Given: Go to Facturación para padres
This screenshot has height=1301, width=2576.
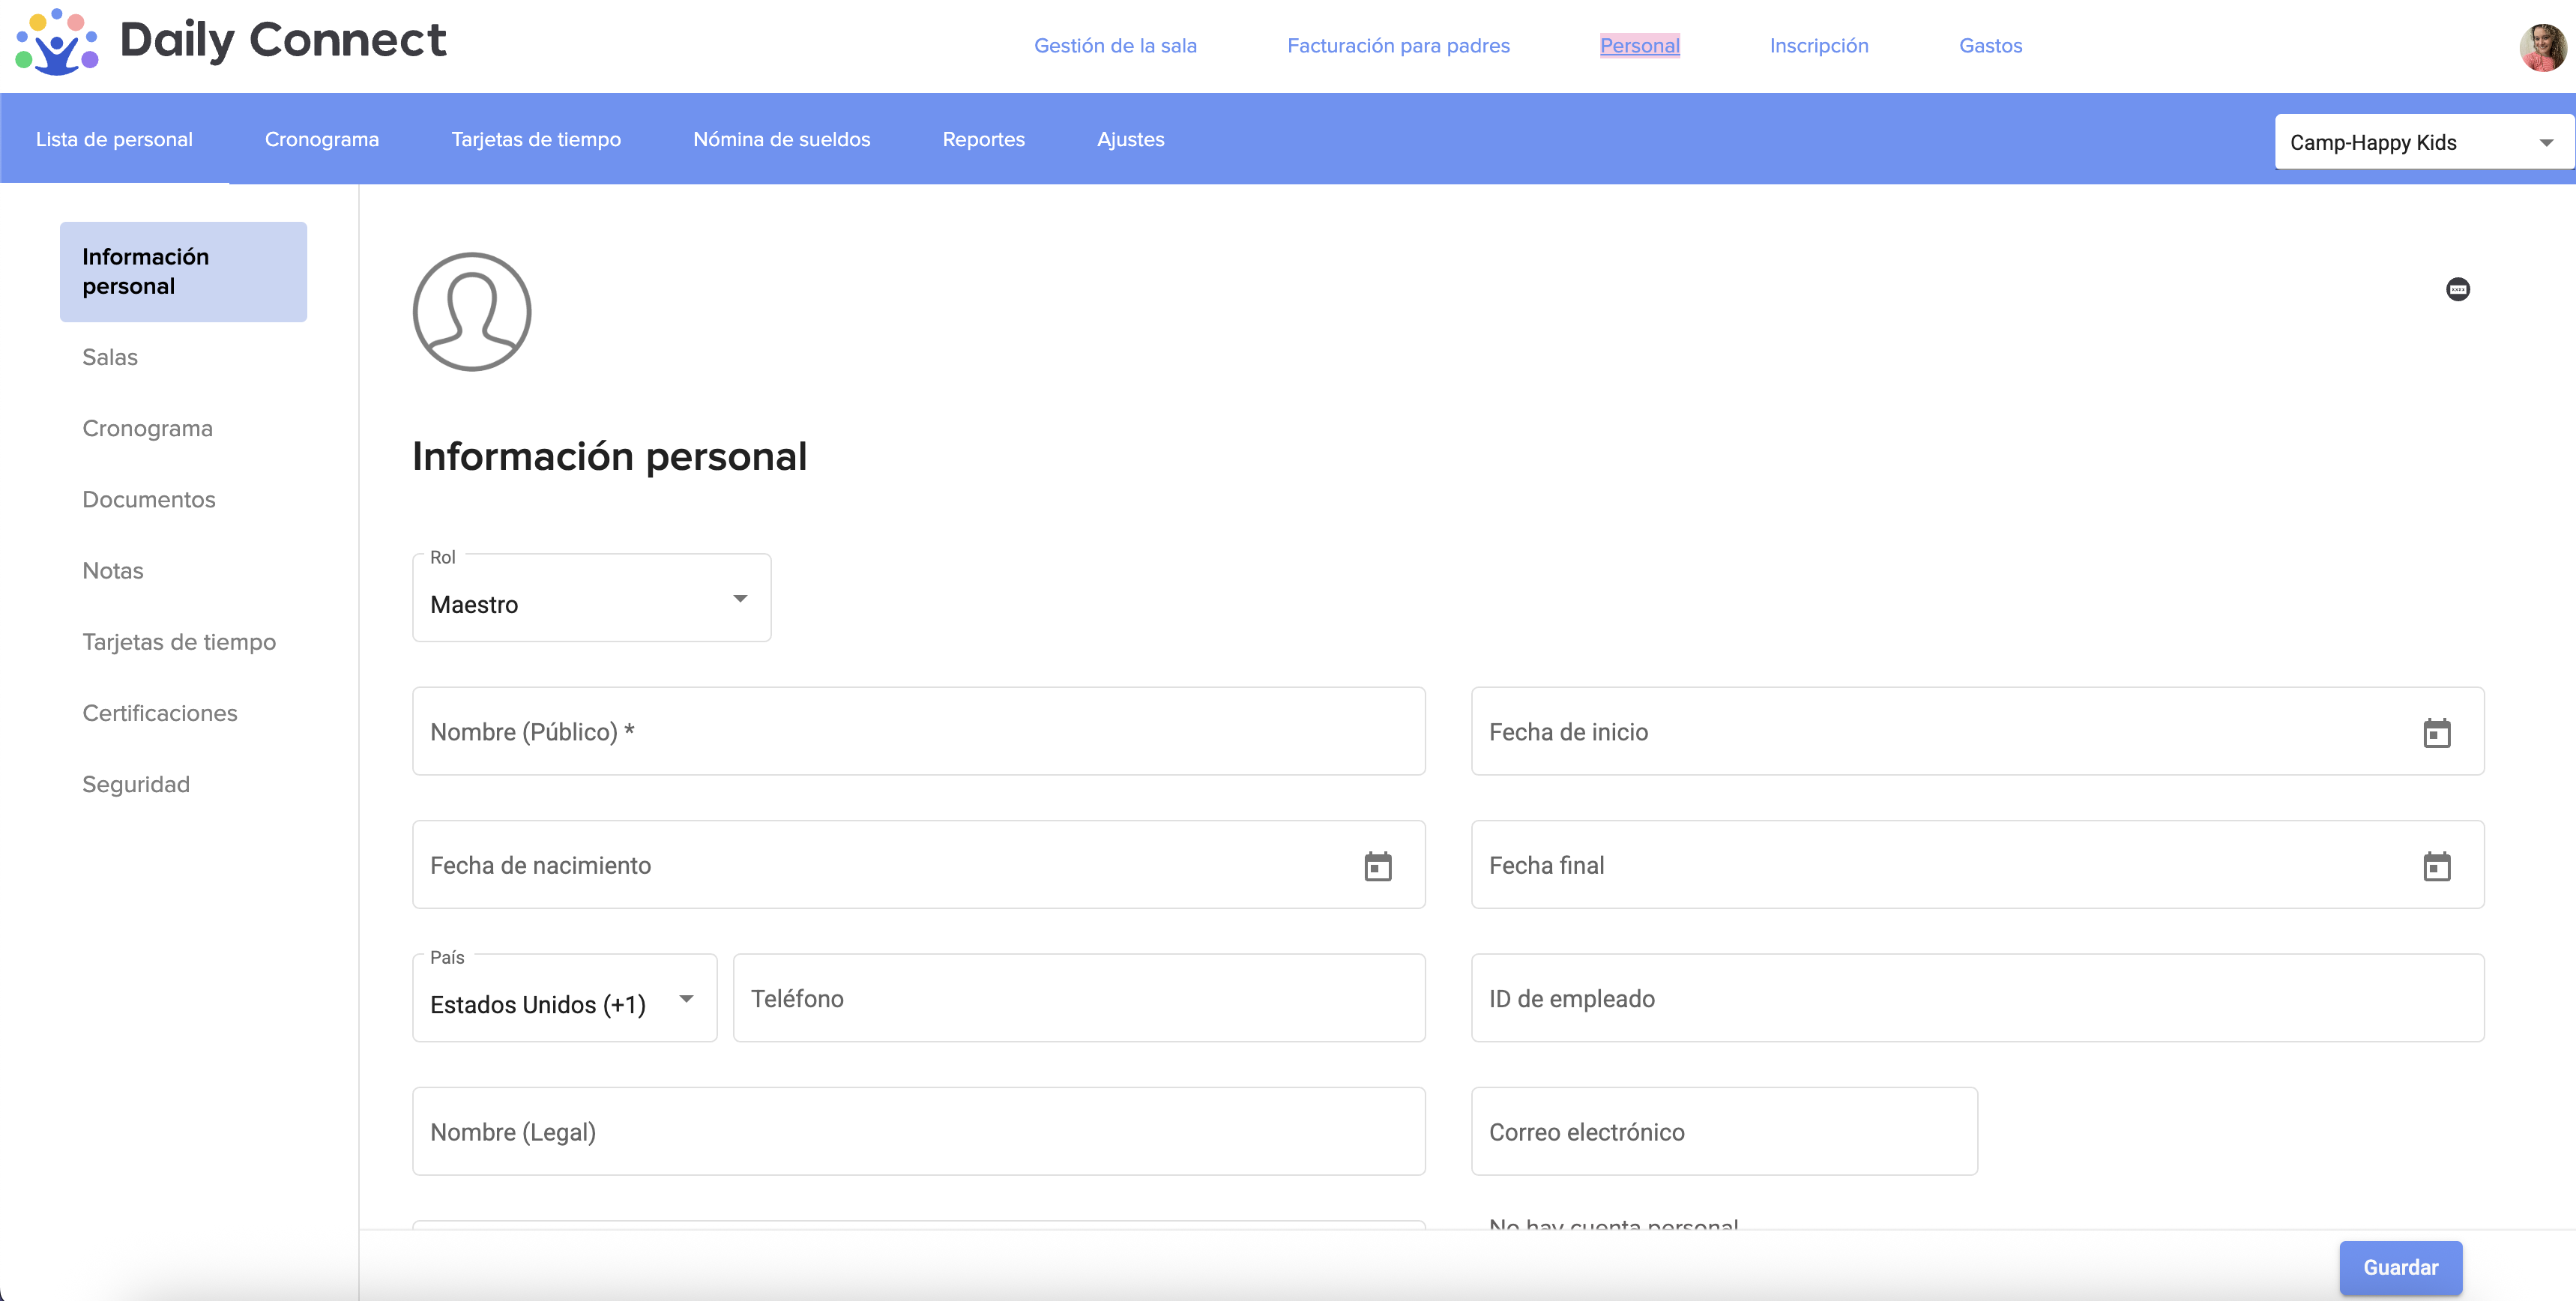Looking at the screenshot, I should click(x=1397, y=46).
